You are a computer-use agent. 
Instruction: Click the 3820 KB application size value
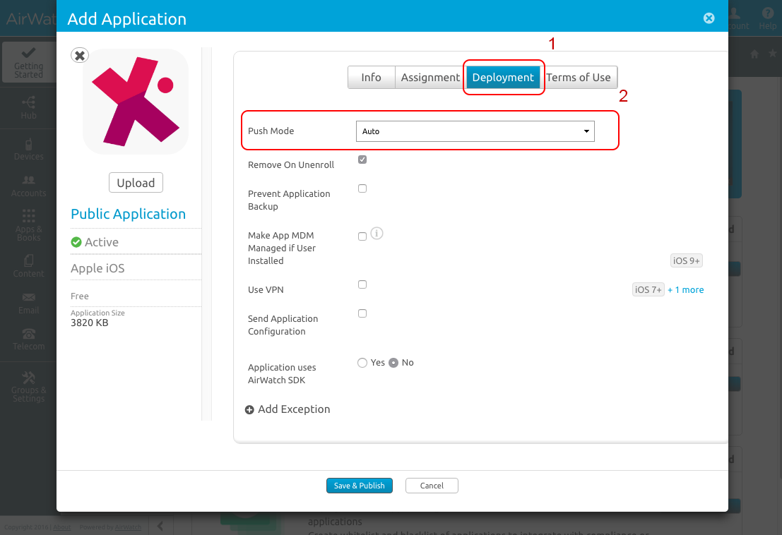pos(89,323)
